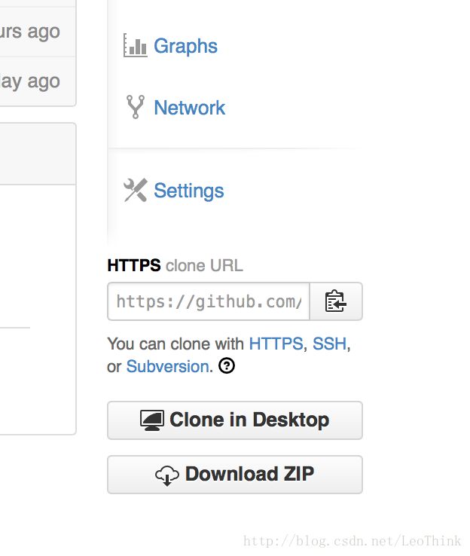The height and width of the screenshot is (556, 470).
Task: Click the blog.csdn.net watermark text
Action: tap(352, 541)
